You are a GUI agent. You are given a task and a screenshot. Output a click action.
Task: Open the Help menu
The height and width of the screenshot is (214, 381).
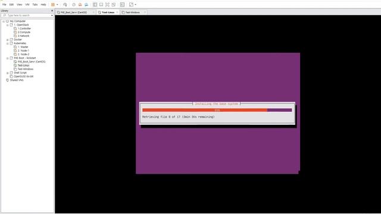[x=43, y=5]
